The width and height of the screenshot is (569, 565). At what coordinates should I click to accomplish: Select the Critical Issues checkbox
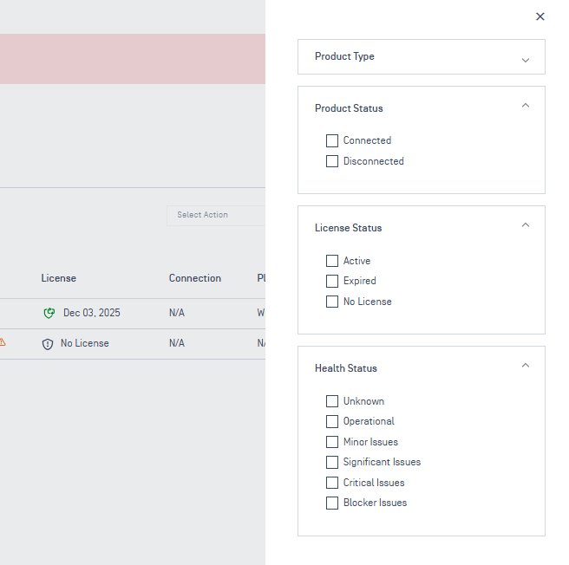[x=332, y=483]
